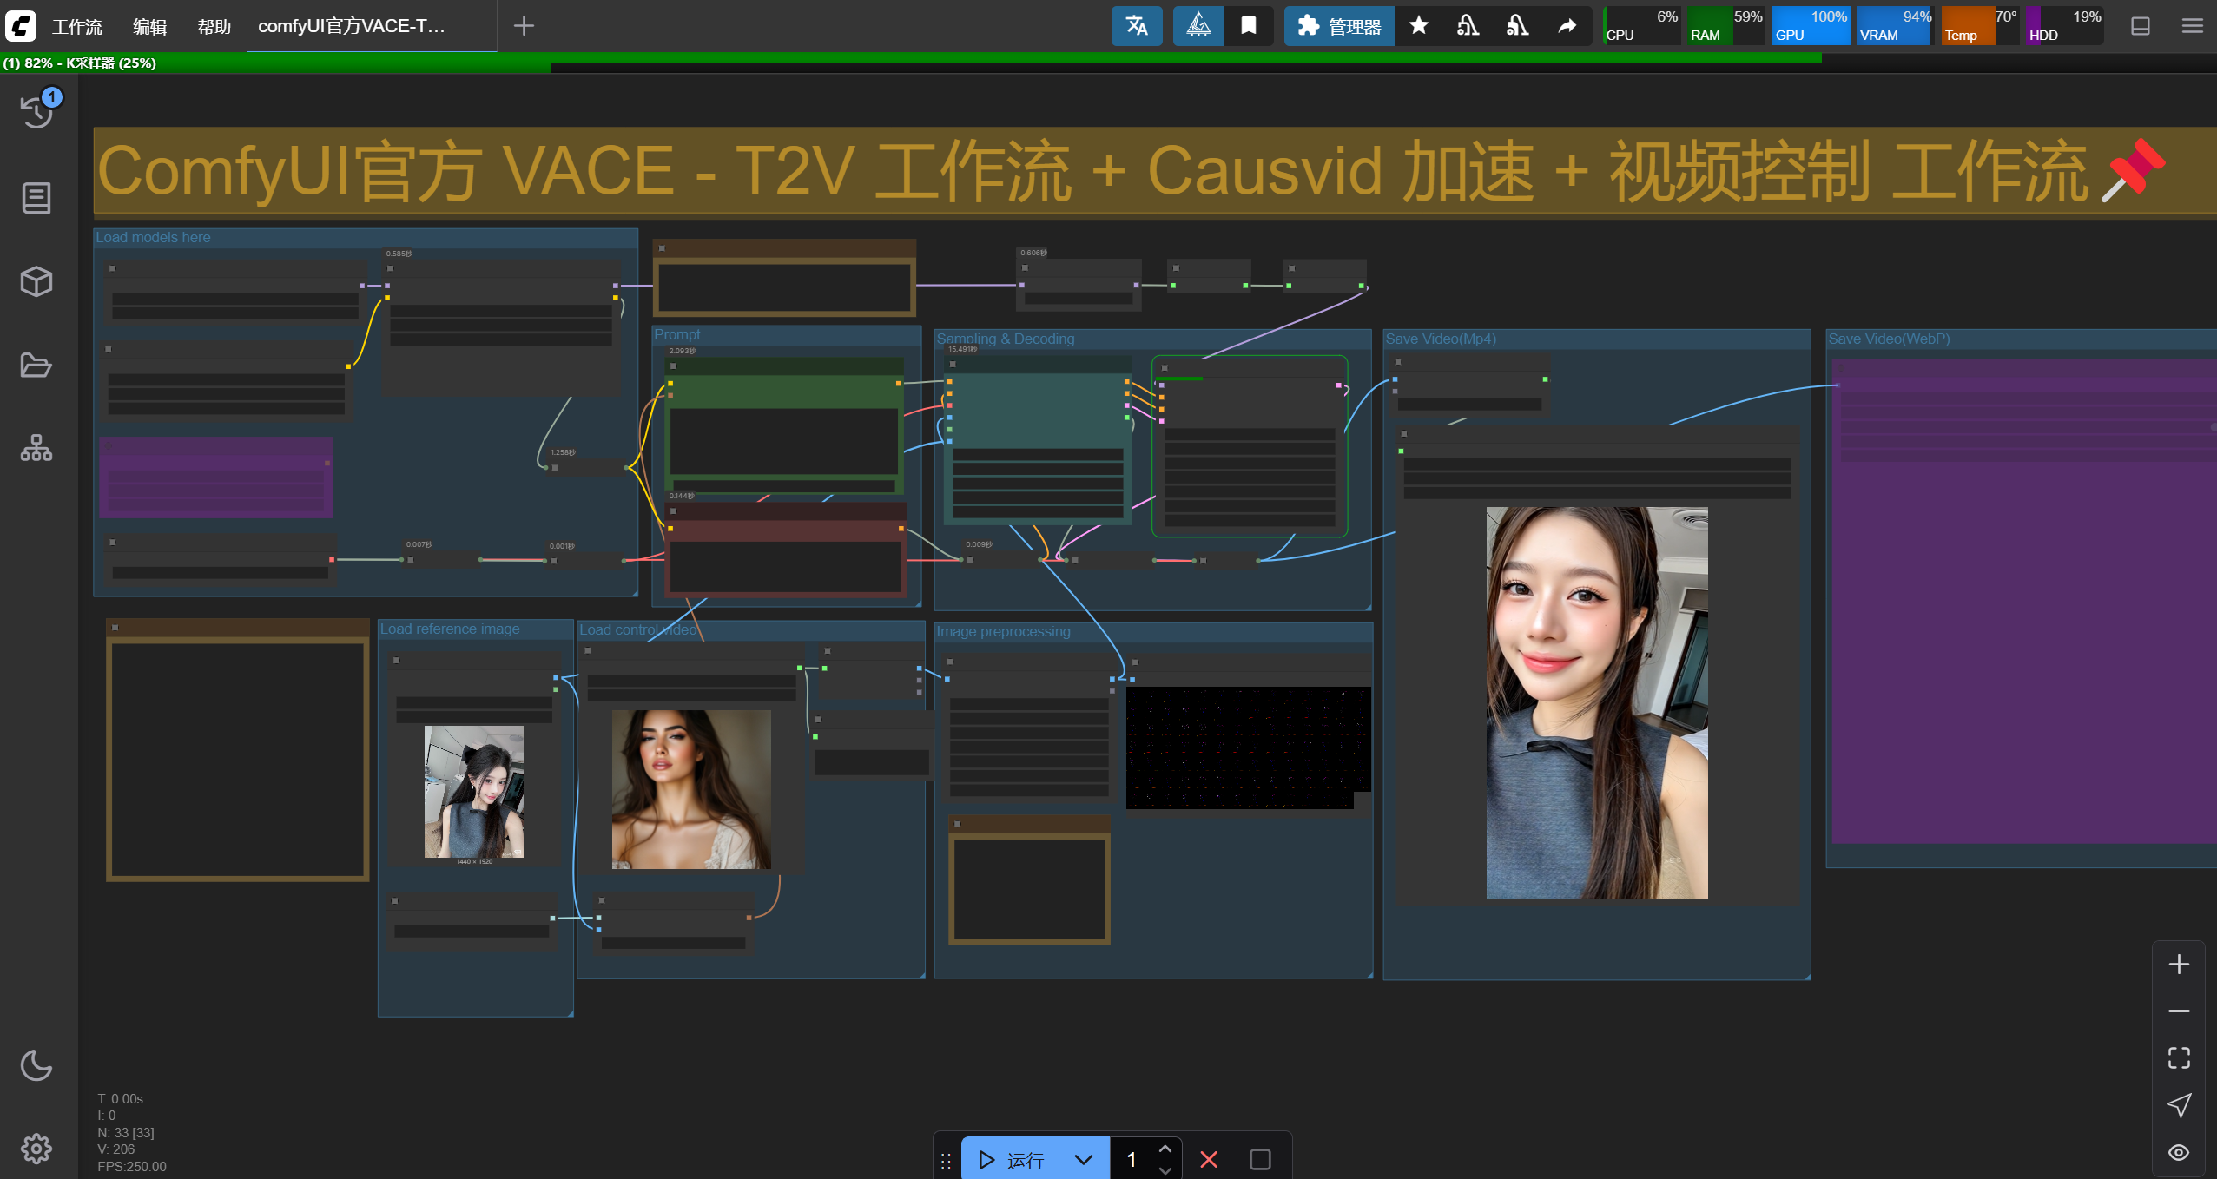
Task: Click the reference image thumbnail of the girl
Action: click(x=474, y=792)
